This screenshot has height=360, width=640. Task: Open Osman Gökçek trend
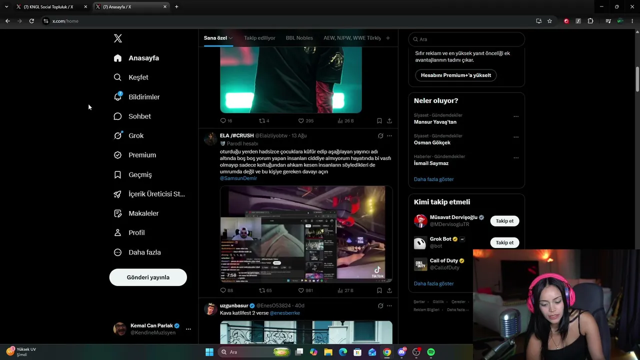432,142
